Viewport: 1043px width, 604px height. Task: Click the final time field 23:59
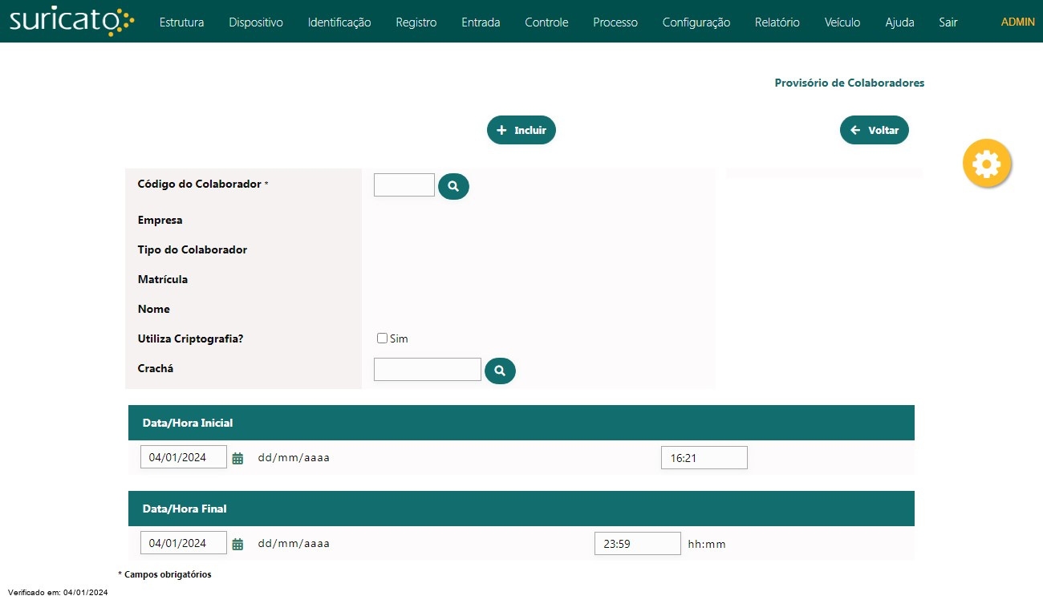[x=638, y=543]
